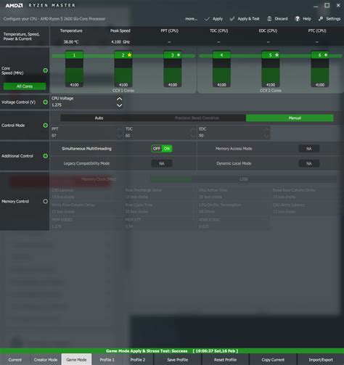Adjust core 6 speed slider bar

tap(320, 69)
